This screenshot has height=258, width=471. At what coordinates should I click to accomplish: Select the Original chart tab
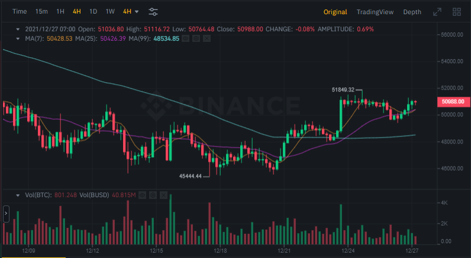[x=335, y=12]
